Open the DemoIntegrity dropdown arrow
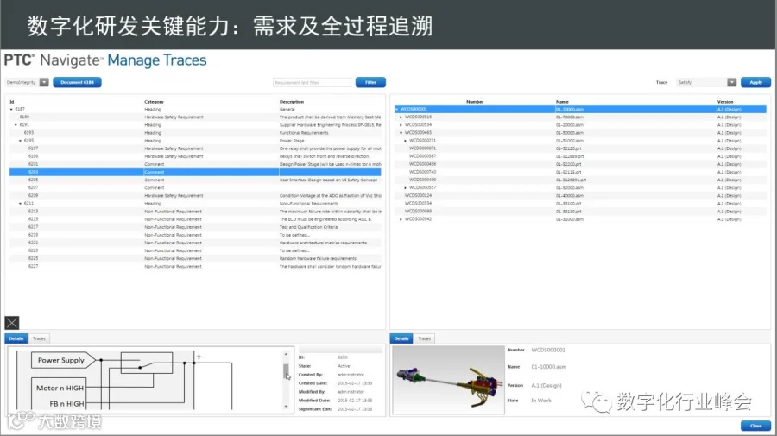This screenshot has height=436, width=777. tap(44, 82)
